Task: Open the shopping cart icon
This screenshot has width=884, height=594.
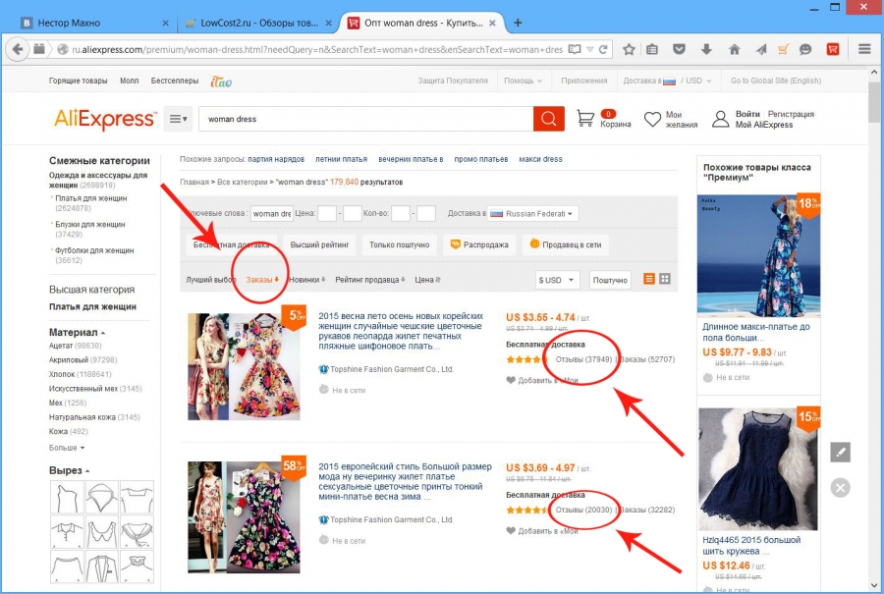Action: 585,119
